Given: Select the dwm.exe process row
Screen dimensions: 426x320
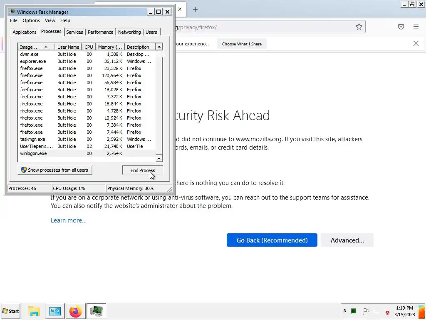Looking at the screenshot, I should 87,54.
